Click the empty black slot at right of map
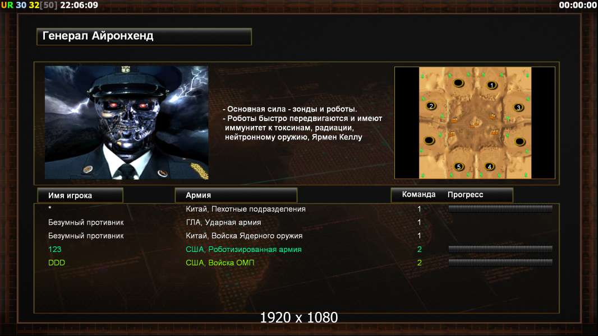The image size is (598, 336). tap(520, 142)
